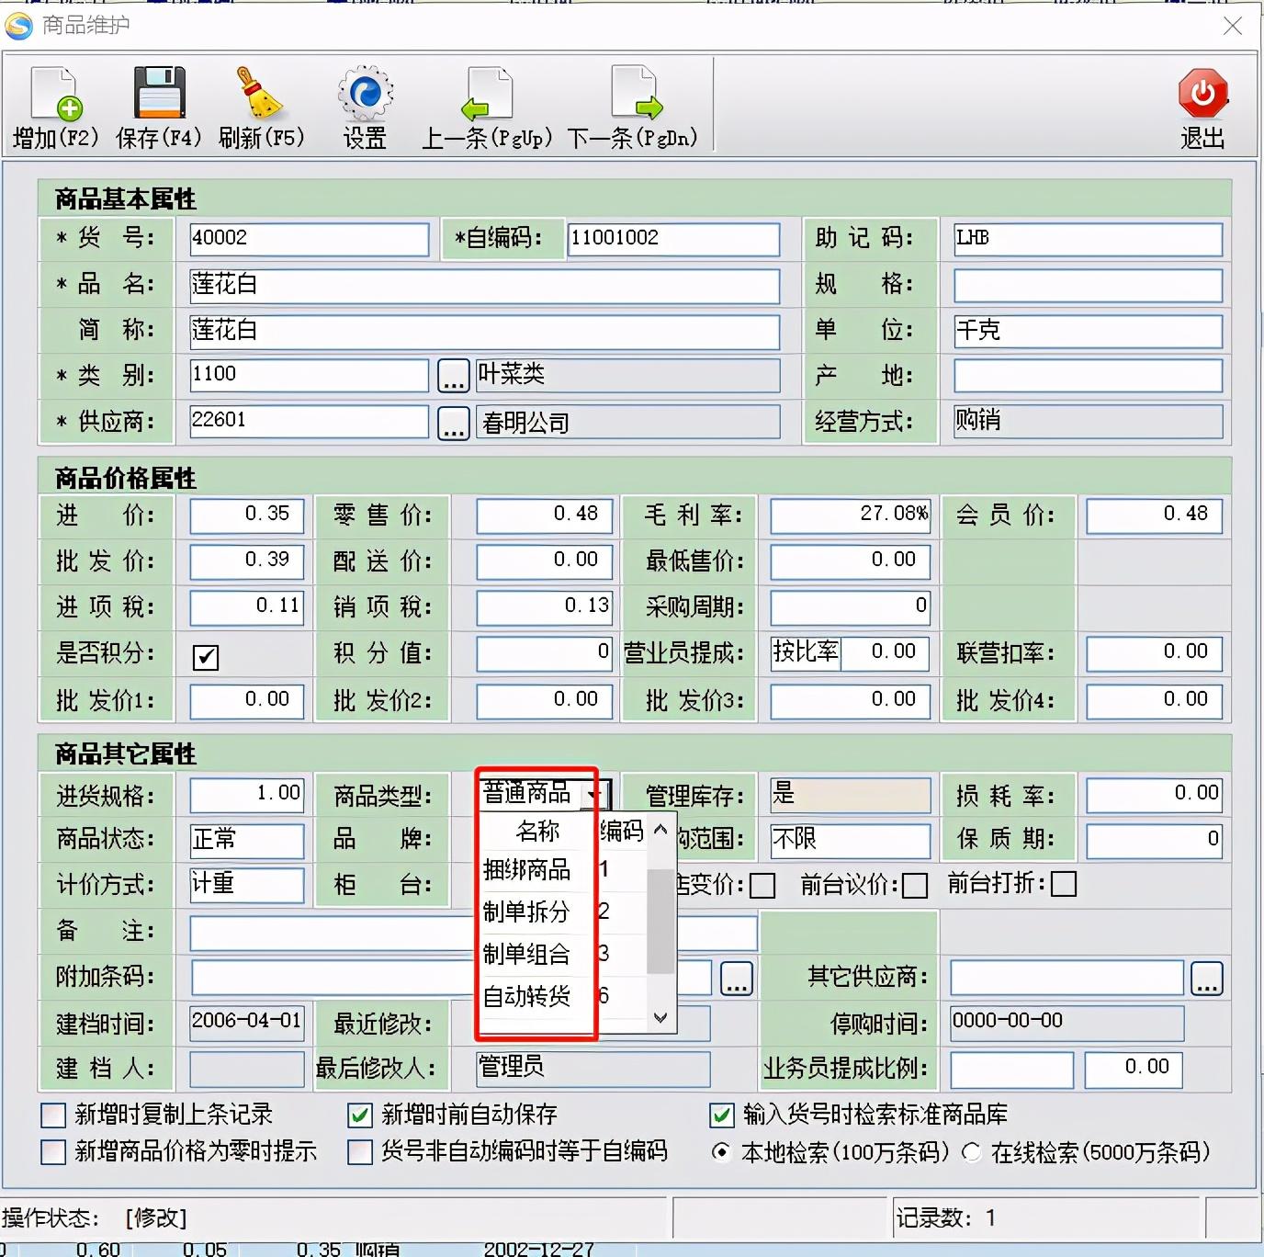Viewport: 1264px width, 1257px height.
Task: Enable the 前台议价 checkbox
Action: pos(915,886)
